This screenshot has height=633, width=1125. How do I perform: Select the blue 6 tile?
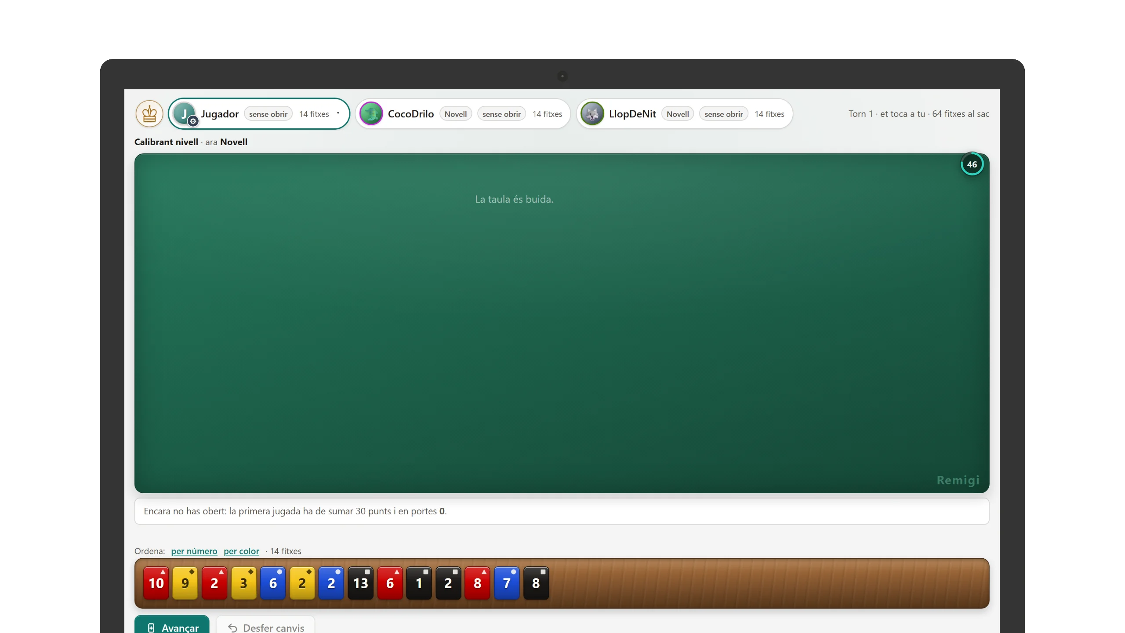point(273,583)
